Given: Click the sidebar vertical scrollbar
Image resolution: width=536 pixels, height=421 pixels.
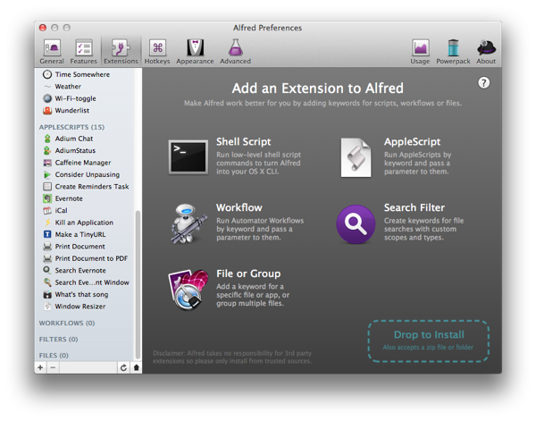Looking at the screenshot, I should (x=138, y=284).
